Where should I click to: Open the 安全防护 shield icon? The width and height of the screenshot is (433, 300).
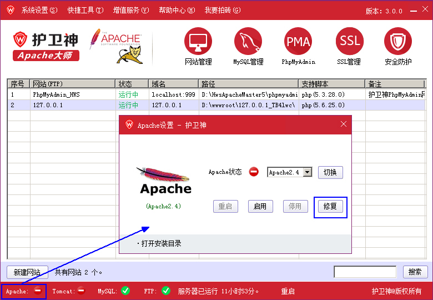tap(398, 41)
